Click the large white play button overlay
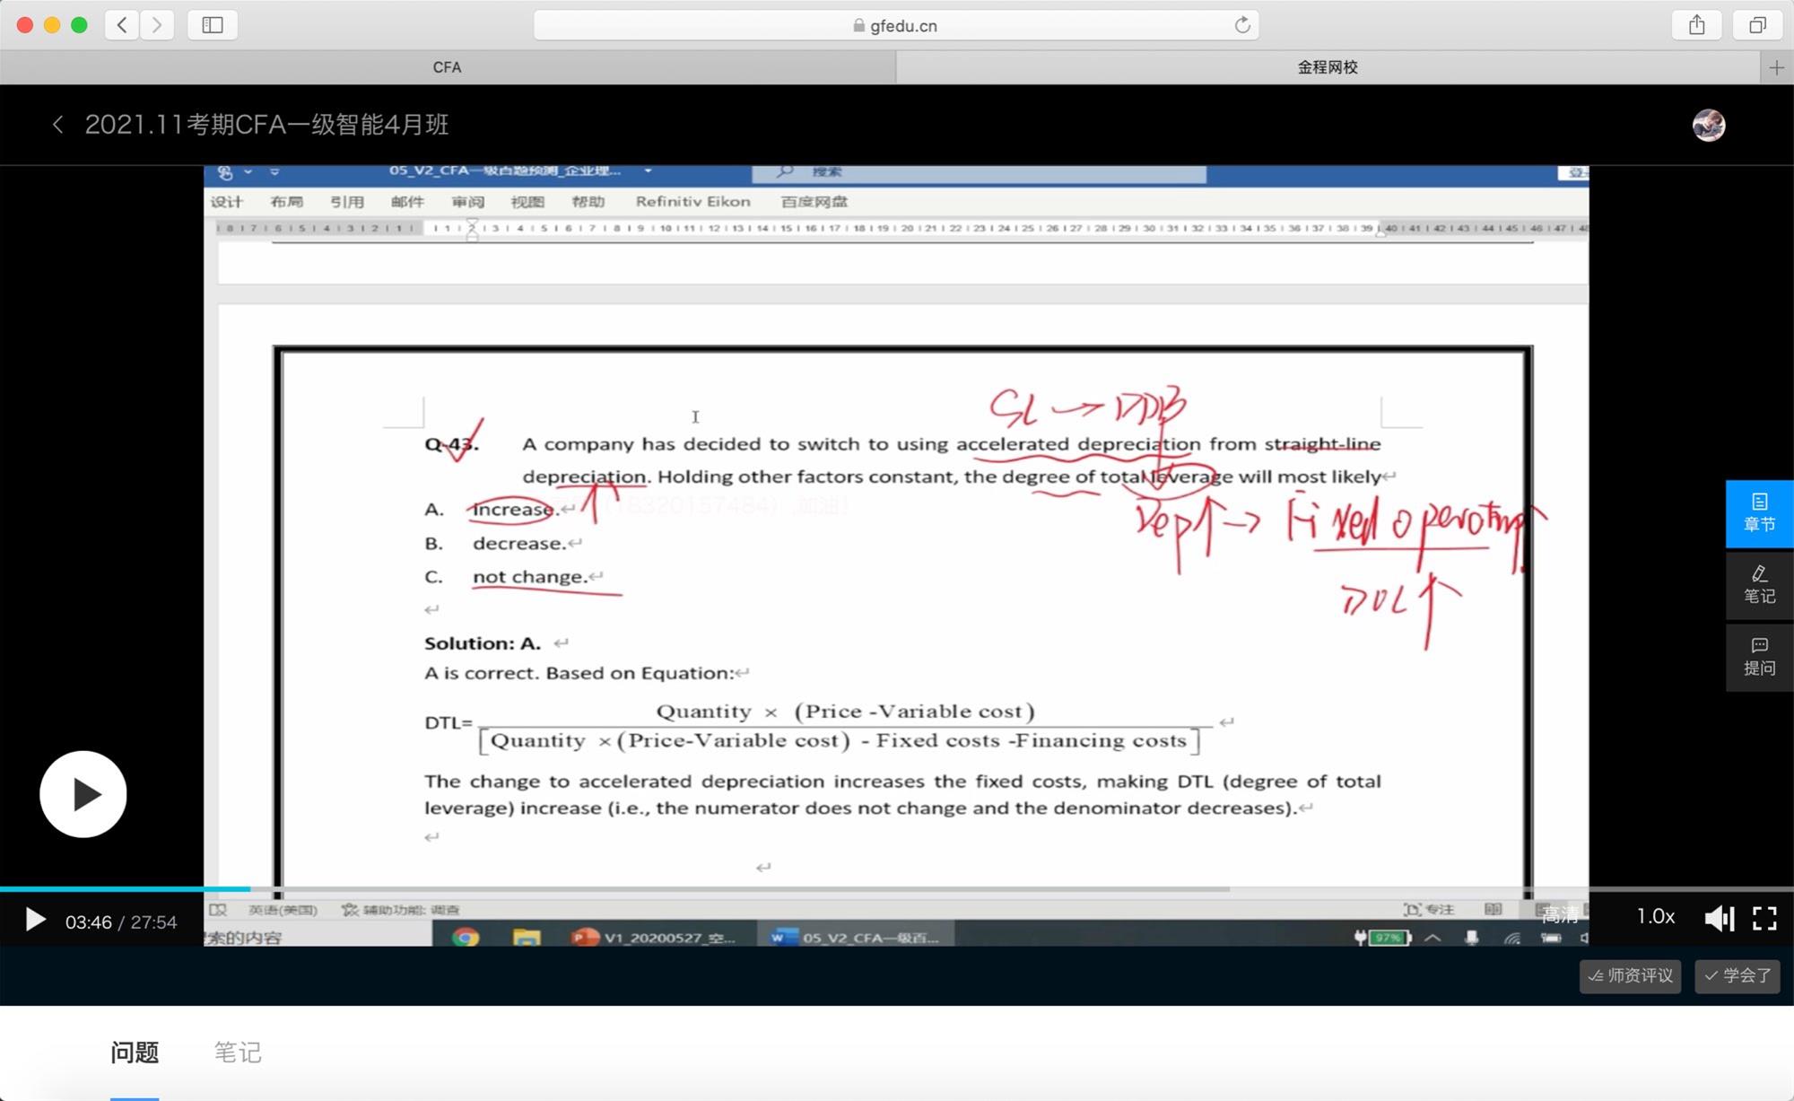The height and width of the screenshot is (1101, 1794). (x=83, y=794)
